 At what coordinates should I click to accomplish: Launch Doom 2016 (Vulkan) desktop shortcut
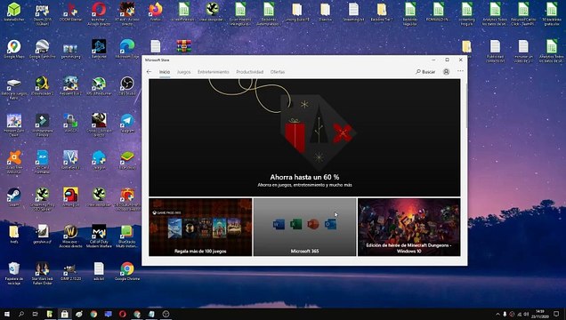42,14
